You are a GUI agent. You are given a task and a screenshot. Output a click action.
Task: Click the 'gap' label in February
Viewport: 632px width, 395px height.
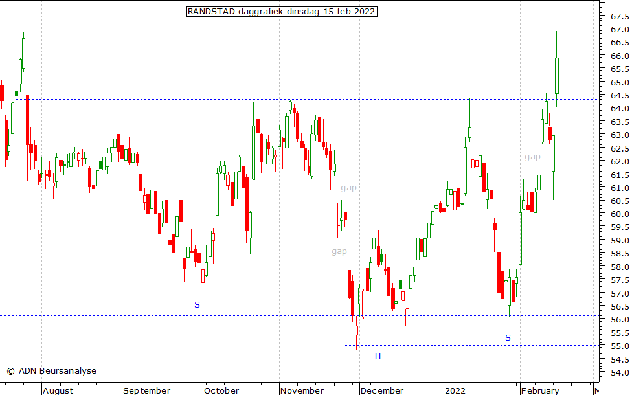tap(532, 157)
